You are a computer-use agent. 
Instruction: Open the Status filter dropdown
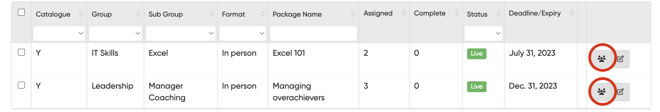click(483, 33)
